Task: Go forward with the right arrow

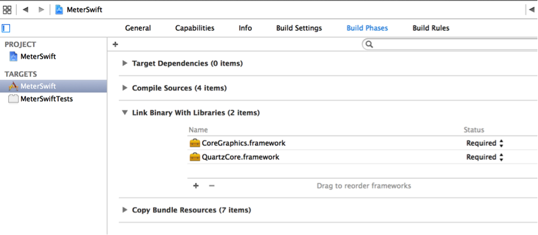Action: pos(42,9)
